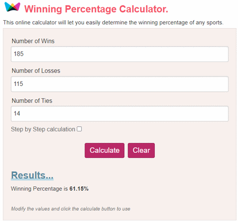Focus the Number of Ties input field

(x=120, y=113)
